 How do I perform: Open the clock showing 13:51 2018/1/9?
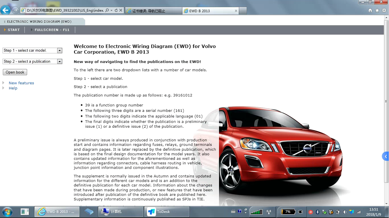[373, 212]
